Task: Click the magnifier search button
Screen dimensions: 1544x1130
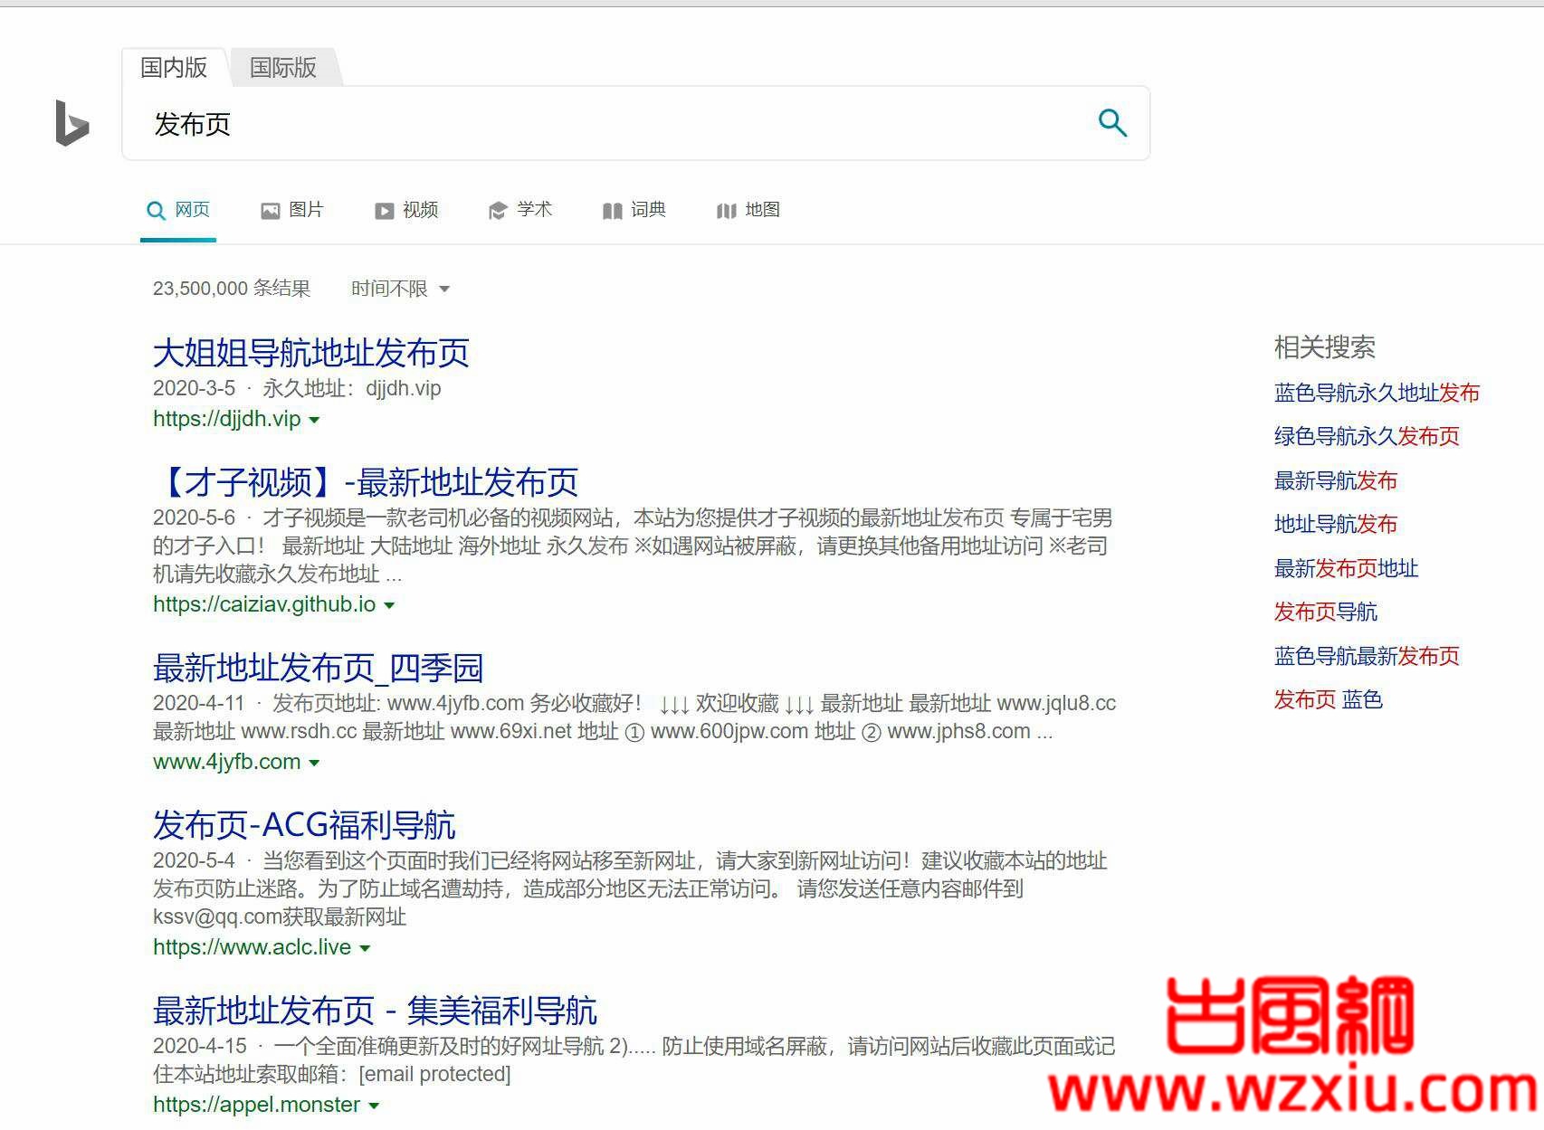Action: click(1112, 122)
